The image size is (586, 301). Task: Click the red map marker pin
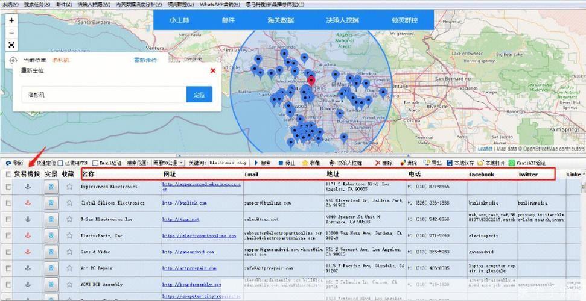point(311,80)
